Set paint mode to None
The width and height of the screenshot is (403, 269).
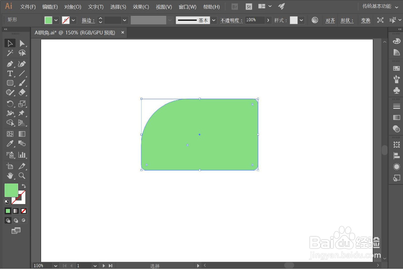(x=24, y=211)
